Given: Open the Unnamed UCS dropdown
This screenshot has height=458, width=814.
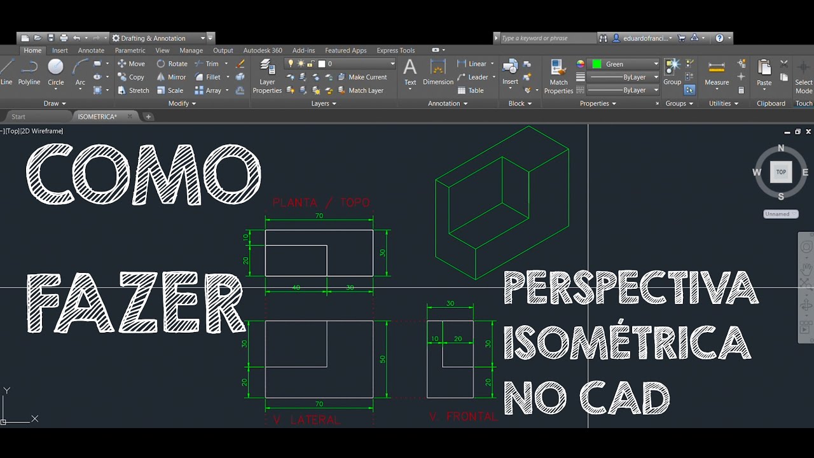Looking at the screenshot, I should pos(780,214).
